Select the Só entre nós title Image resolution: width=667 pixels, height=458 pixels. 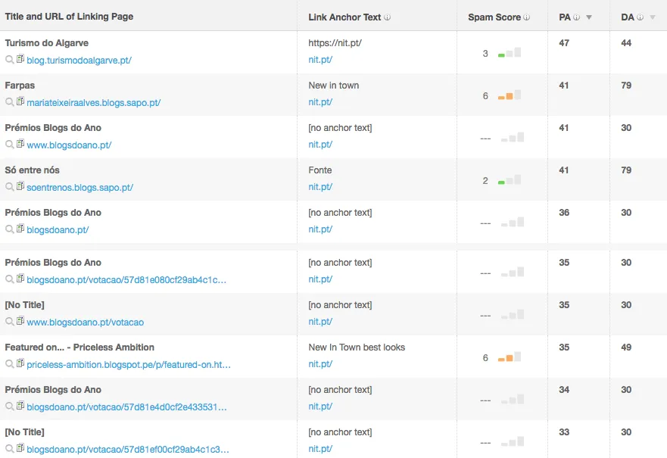point(33,170)
